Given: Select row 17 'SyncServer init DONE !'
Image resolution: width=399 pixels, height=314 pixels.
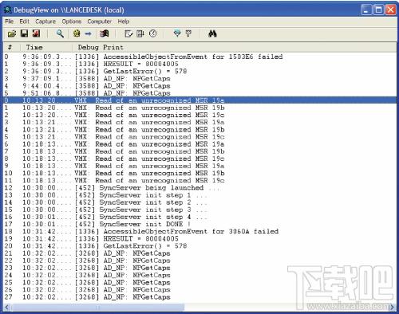Looking at the screenshot, I should click(199, 224).
